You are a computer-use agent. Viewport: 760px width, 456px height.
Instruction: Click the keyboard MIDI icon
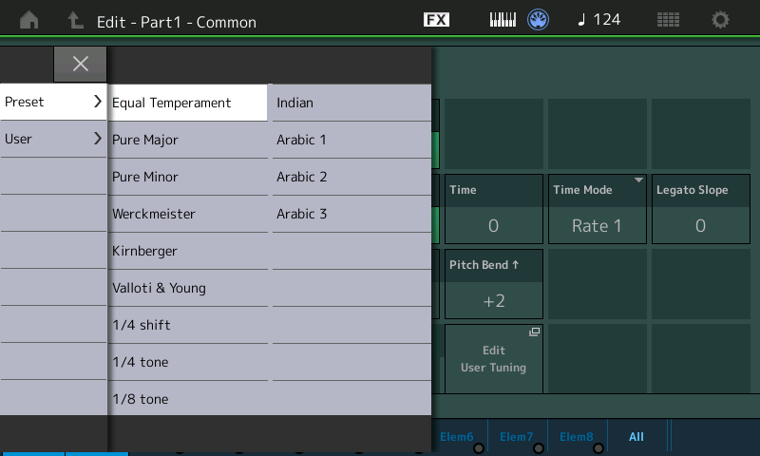pos(503,20)
